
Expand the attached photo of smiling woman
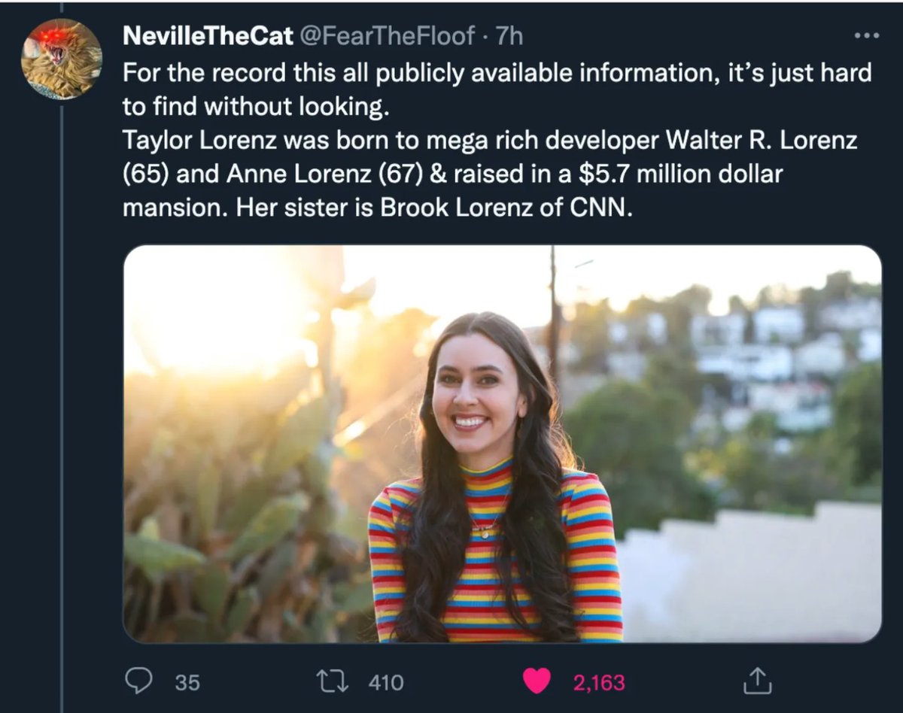(x=502, y=444)
